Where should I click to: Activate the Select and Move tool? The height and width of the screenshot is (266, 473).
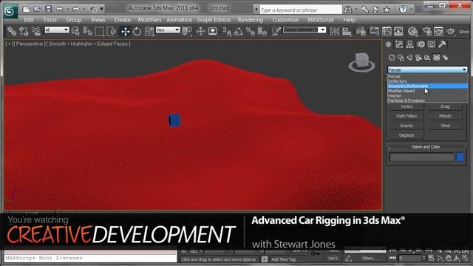(x=125, y=31)
